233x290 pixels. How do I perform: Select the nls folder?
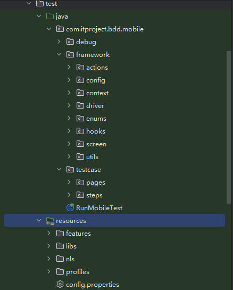[x=70, y=259]
